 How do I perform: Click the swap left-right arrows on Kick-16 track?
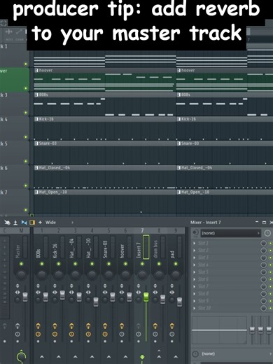[x=55, y=292]
